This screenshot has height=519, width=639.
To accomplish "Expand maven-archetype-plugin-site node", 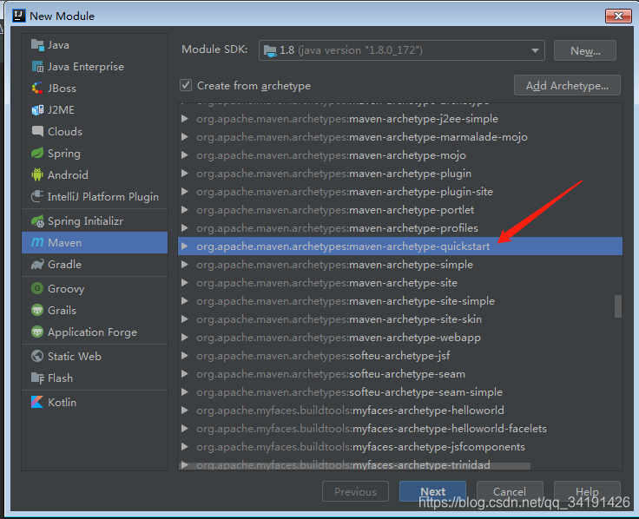I will (185, 192).
